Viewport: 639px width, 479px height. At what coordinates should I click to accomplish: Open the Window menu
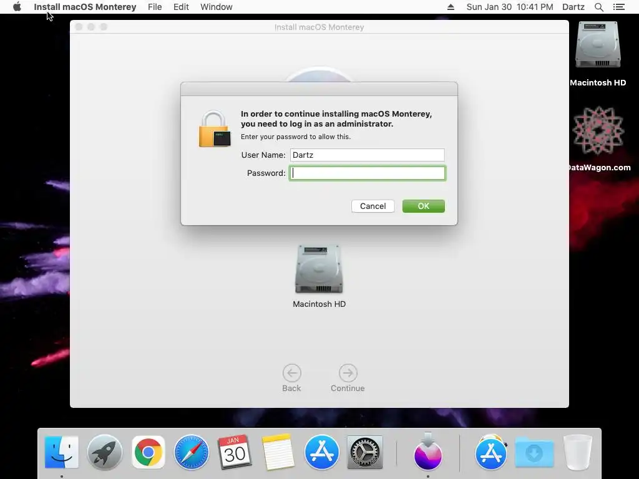[x=217, y=7]
